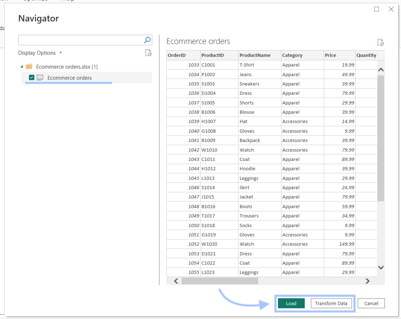Click the search magnifier icon
The image size is (401, 319).
[147, 40]
